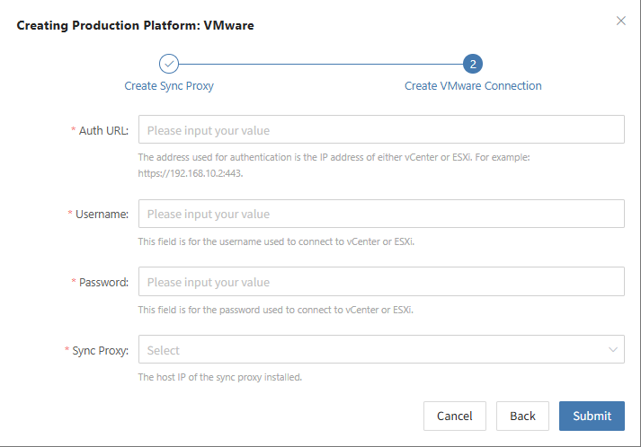The width and height of the screenshot is (641, 447).
Task: Click the completed step checkmark circle
Action: [x=169, y=64]
